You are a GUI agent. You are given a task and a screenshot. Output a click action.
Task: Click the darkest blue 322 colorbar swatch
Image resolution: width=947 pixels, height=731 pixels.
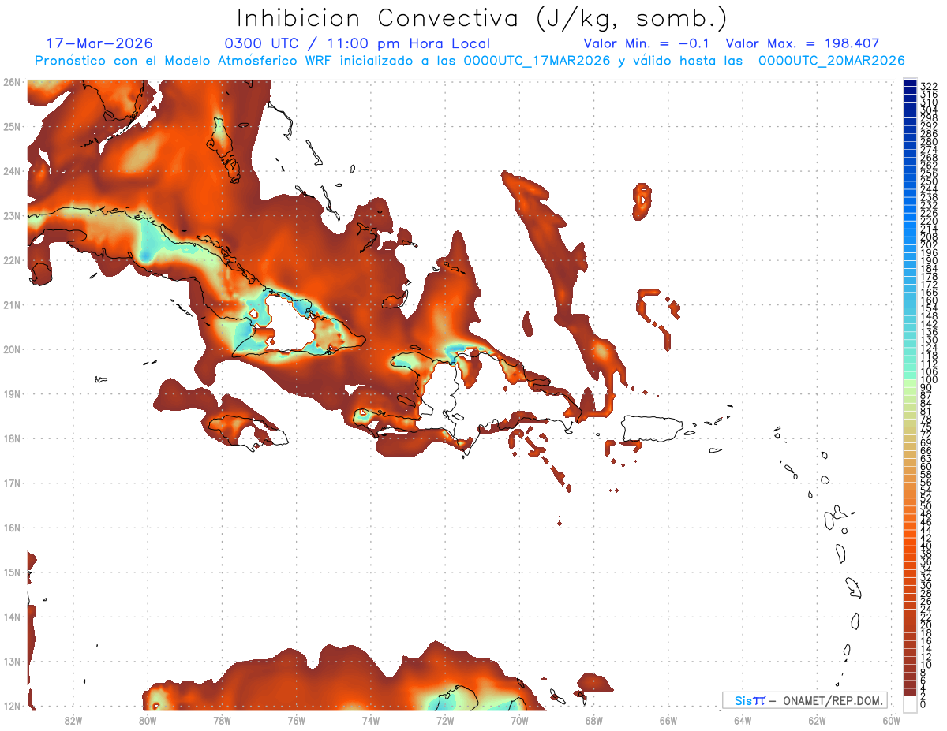pyautogui.click(x=910, y=84)
